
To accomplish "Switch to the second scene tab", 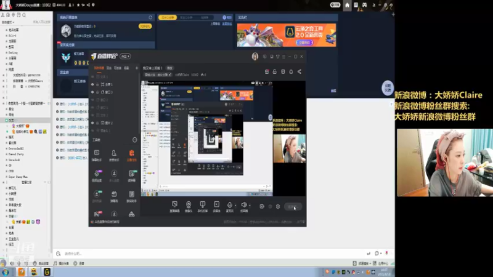I will point(109,68).
